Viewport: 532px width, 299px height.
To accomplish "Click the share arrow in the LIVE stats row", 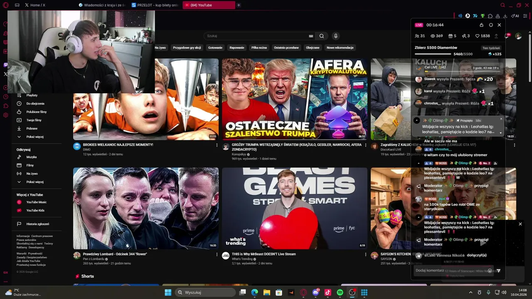I will (496, 36).
